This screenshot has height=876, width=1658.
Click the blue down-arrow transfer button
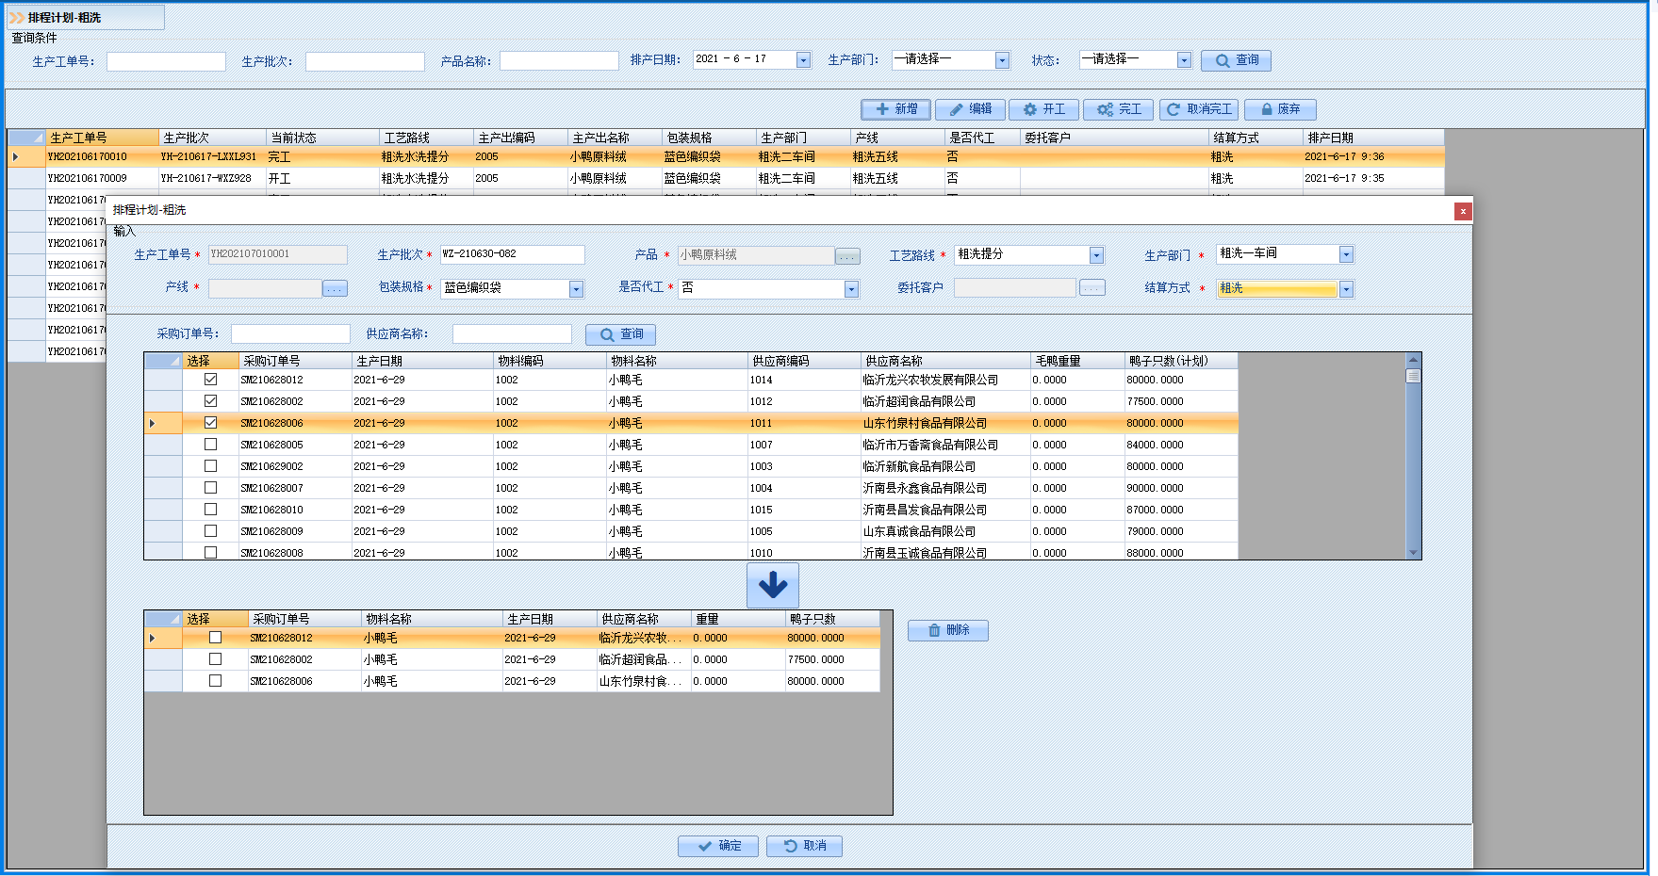[x=772, y=585]
